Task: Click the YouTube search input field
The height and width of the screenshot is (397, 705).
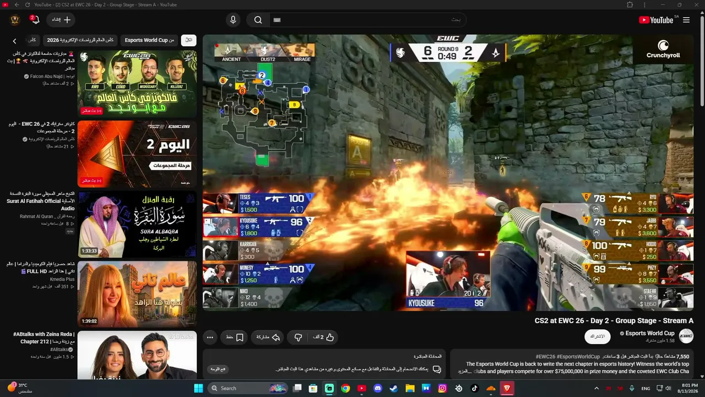Action: [x=367, y=20]
